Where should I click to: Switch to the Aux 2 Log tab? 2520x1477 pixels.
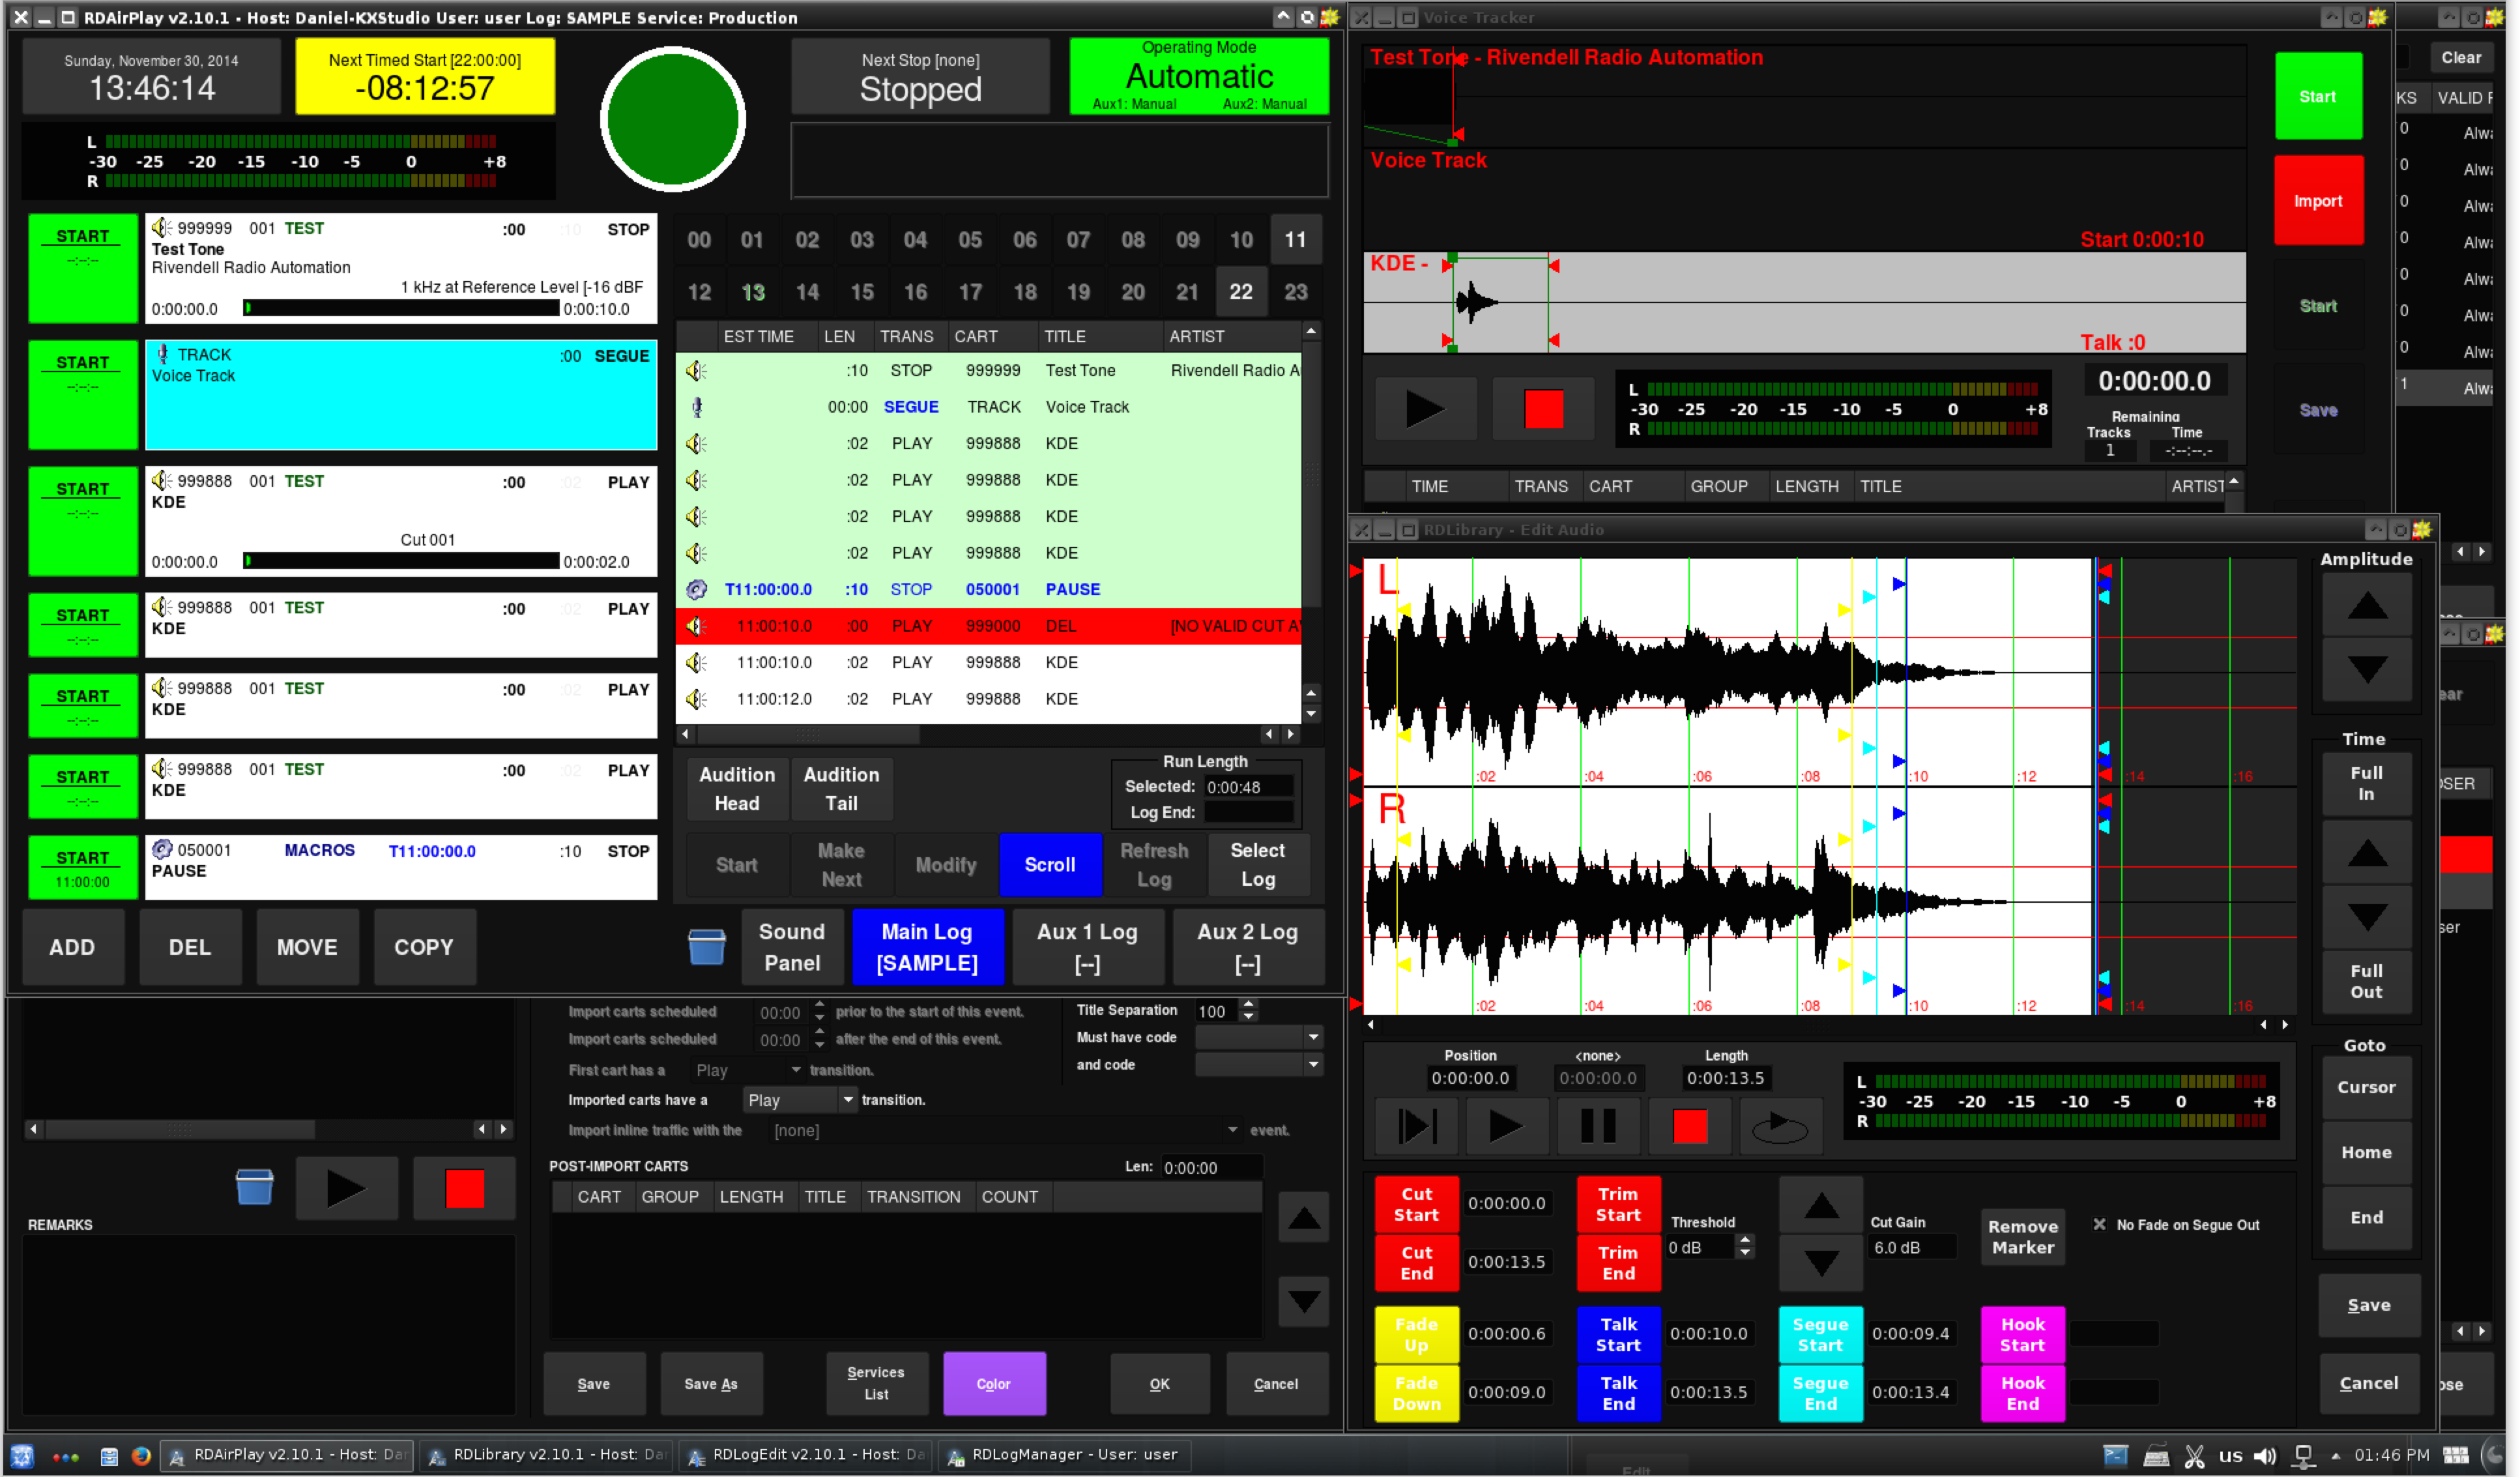[1248, 946]
